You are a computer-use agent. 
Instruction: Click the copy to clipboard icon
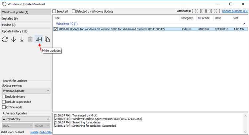[47, 39]
